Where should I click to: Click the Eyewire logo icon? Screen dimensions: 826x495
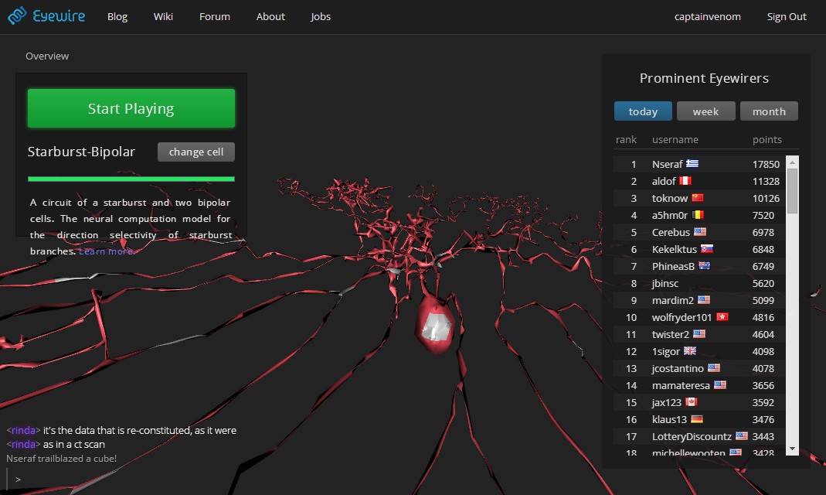click(x=16, y=16)
